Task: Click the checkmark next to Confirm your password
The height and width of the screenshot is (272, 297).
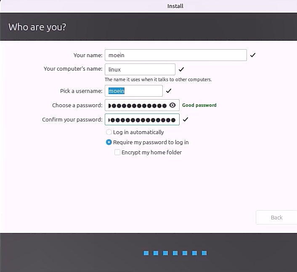Action: 186,120
